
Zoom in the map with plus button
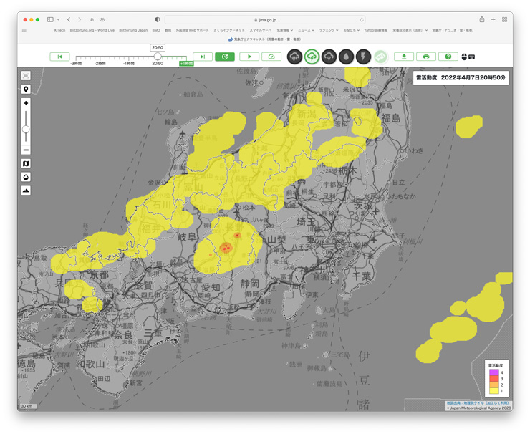(26, 104)
